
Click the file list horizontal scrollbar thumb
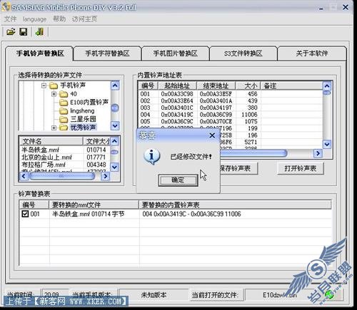[x=61, y=176]
